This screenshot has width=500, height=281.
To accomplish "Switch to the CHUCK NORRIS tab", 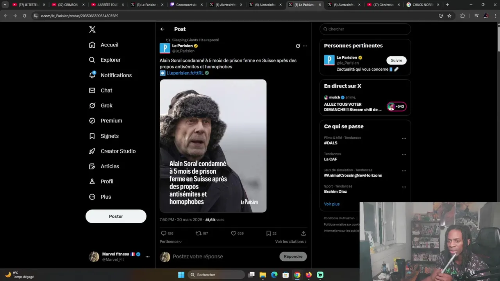I will click(x=423, y=5).
